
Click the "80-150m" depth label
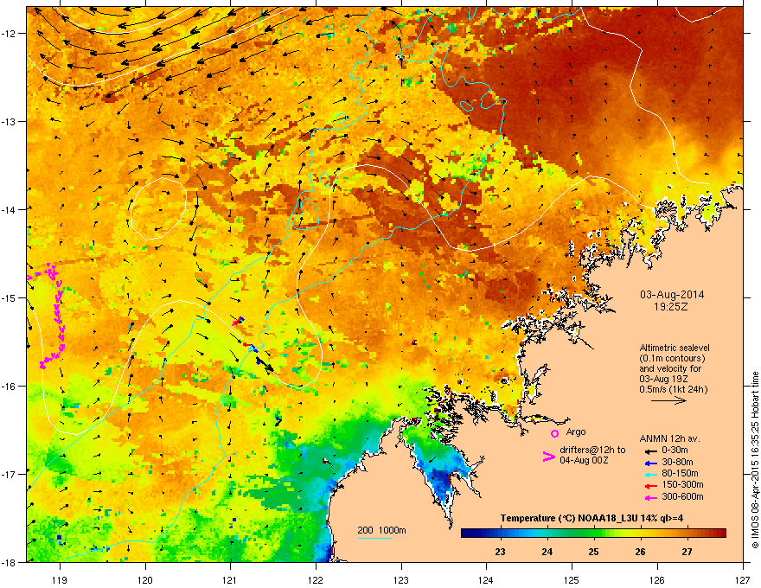[x=680, y=474]
